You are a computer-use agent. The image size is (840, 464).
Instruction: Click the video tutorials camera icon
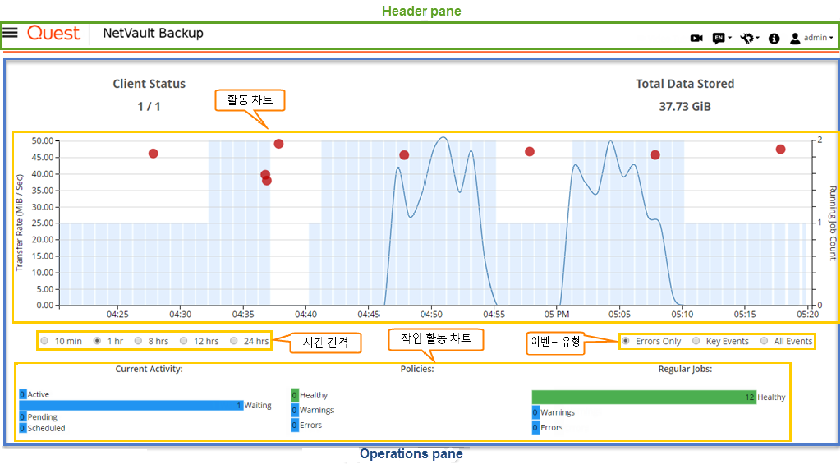(x=696, y=38)
